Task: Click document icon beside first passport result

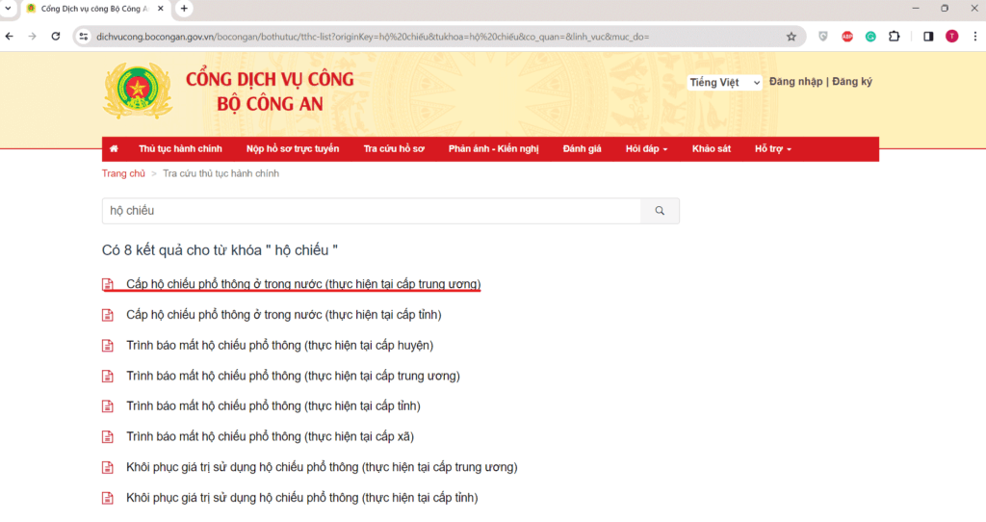Action: tap(108, 284)
